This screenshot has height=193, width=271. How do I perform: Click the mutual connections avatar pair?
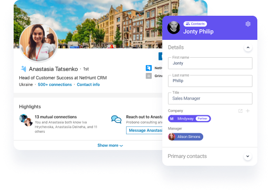pos(26,120)
